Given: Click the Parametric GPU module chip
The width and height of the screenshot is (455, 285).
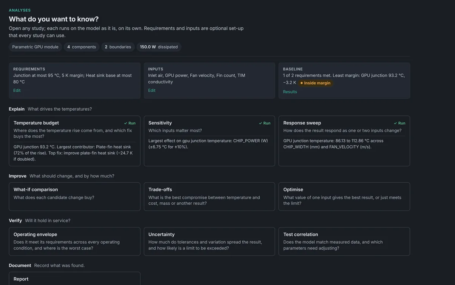Looking at the screenshot, I should pyautogui.click(x=35, y=47).
